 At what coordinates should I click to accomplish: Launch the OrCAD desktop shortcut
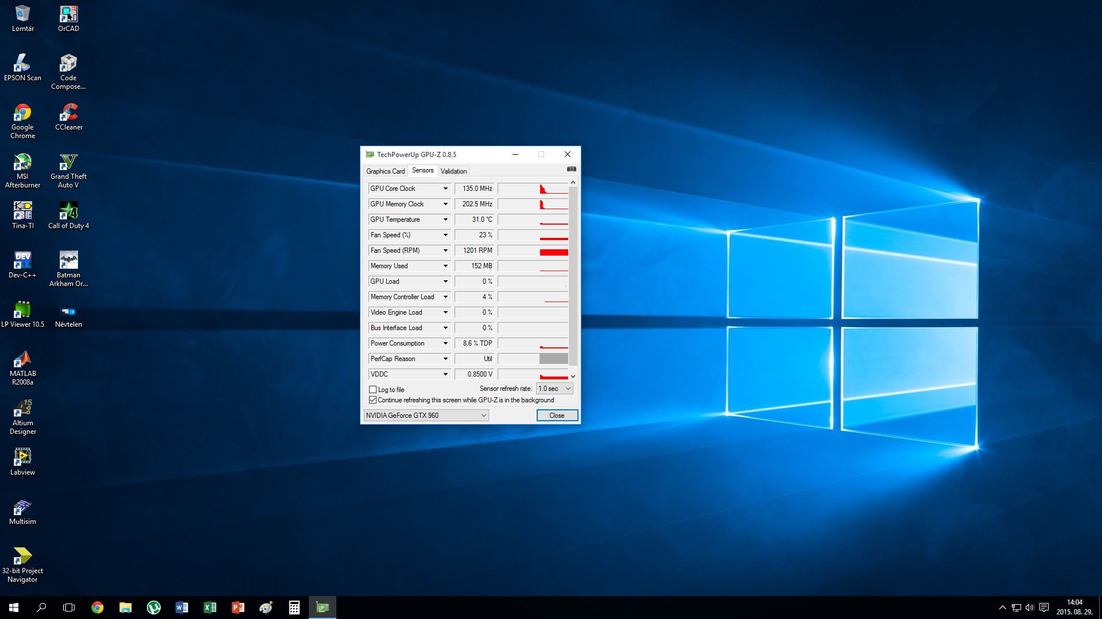(x=68, y=18)
